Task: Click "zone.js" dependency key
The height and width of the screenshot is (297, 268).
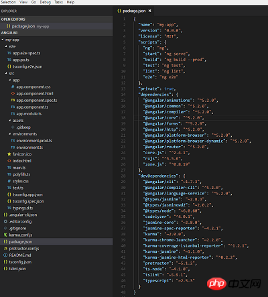Action: click(153, 164)
